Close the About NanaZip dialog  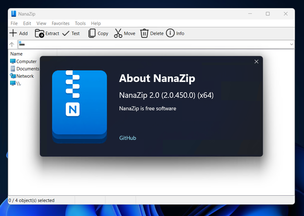pyautogui.click(x=256, y=62)
